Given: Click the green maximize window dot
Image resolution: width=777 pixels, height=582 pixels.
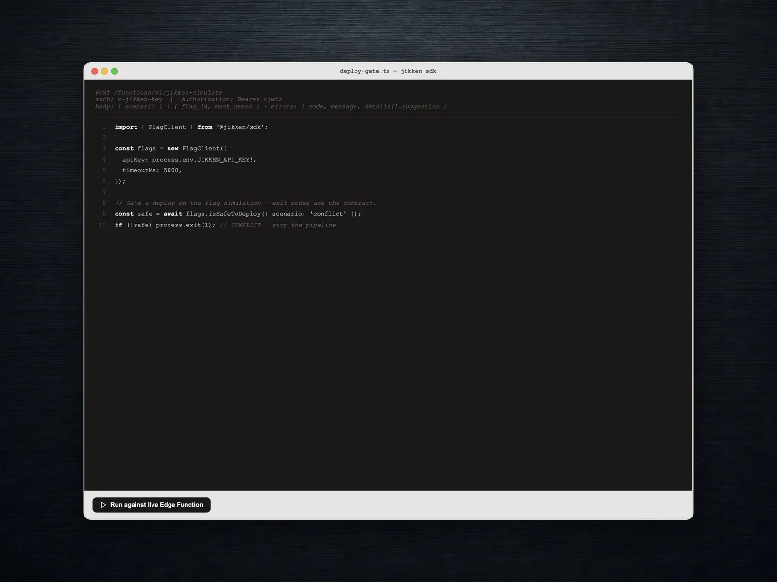Looking at the screenshot, I should [114, 71].
